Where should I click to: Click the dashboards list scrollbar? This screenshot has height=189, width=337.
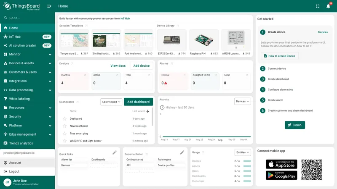(x=152, y=117)
